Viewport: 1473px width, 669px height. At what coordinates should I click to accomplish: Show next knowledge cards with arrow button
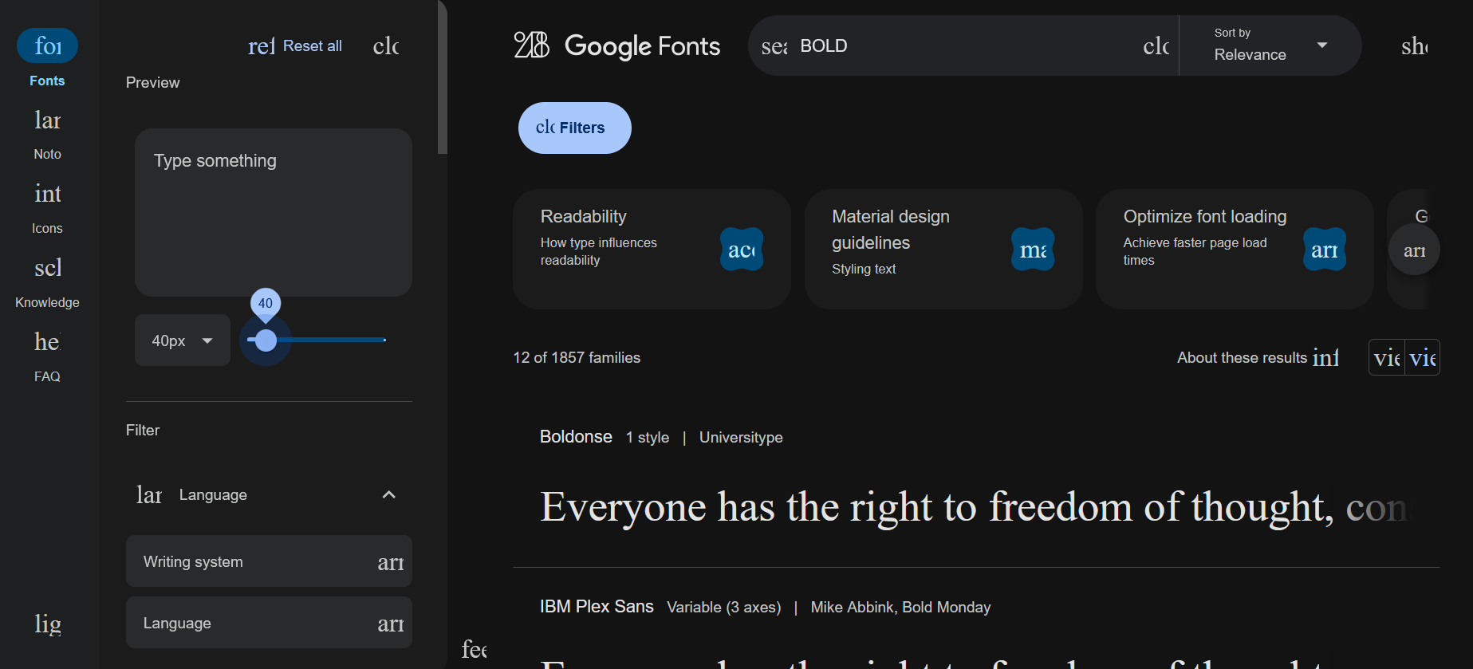[x=1414, y=250]
